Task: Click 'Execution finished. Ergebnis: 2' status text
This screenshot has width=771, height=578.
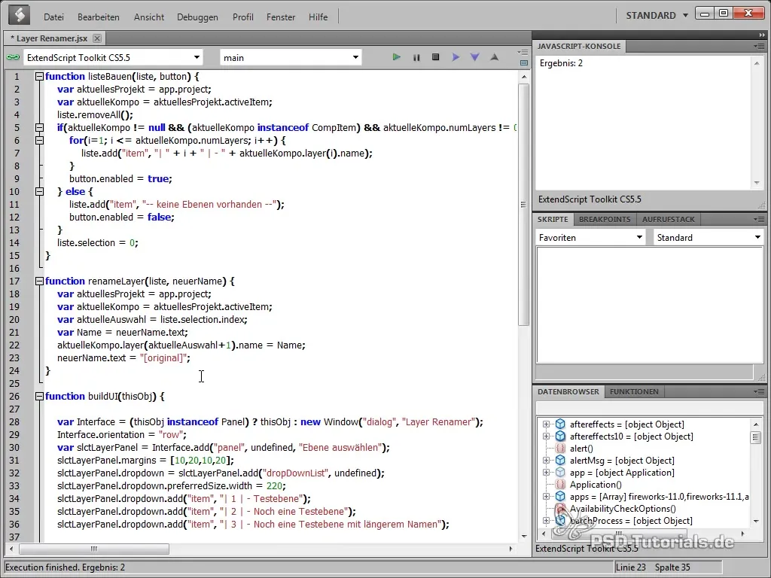Action: click(x=66, y=567)
